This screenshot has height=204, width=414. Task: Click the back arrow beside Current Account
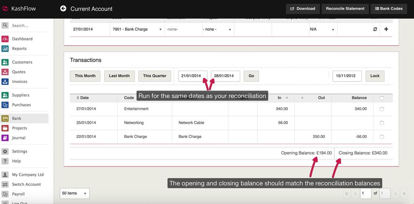[63, 8]
